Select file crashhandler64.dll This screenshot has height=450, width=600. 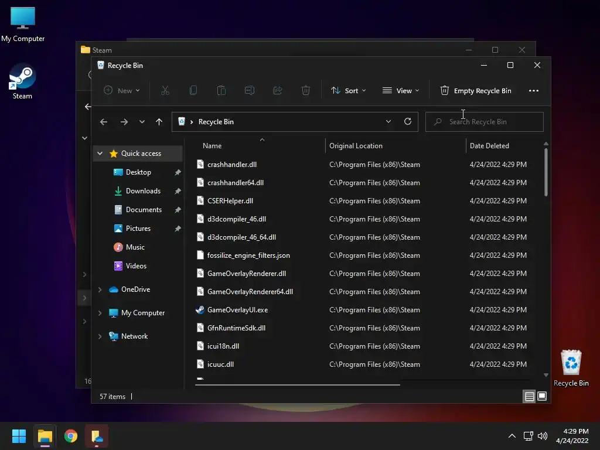(x=236, y=183)
